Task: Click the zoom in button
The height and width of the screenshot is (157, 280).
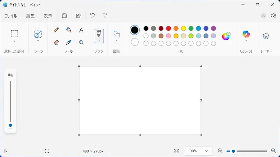Action: point(273,151)
